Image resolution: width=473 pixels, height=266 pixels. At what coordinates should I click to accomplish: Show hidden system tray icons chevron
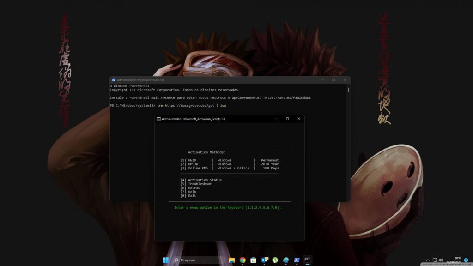click(x=428, y=260)
